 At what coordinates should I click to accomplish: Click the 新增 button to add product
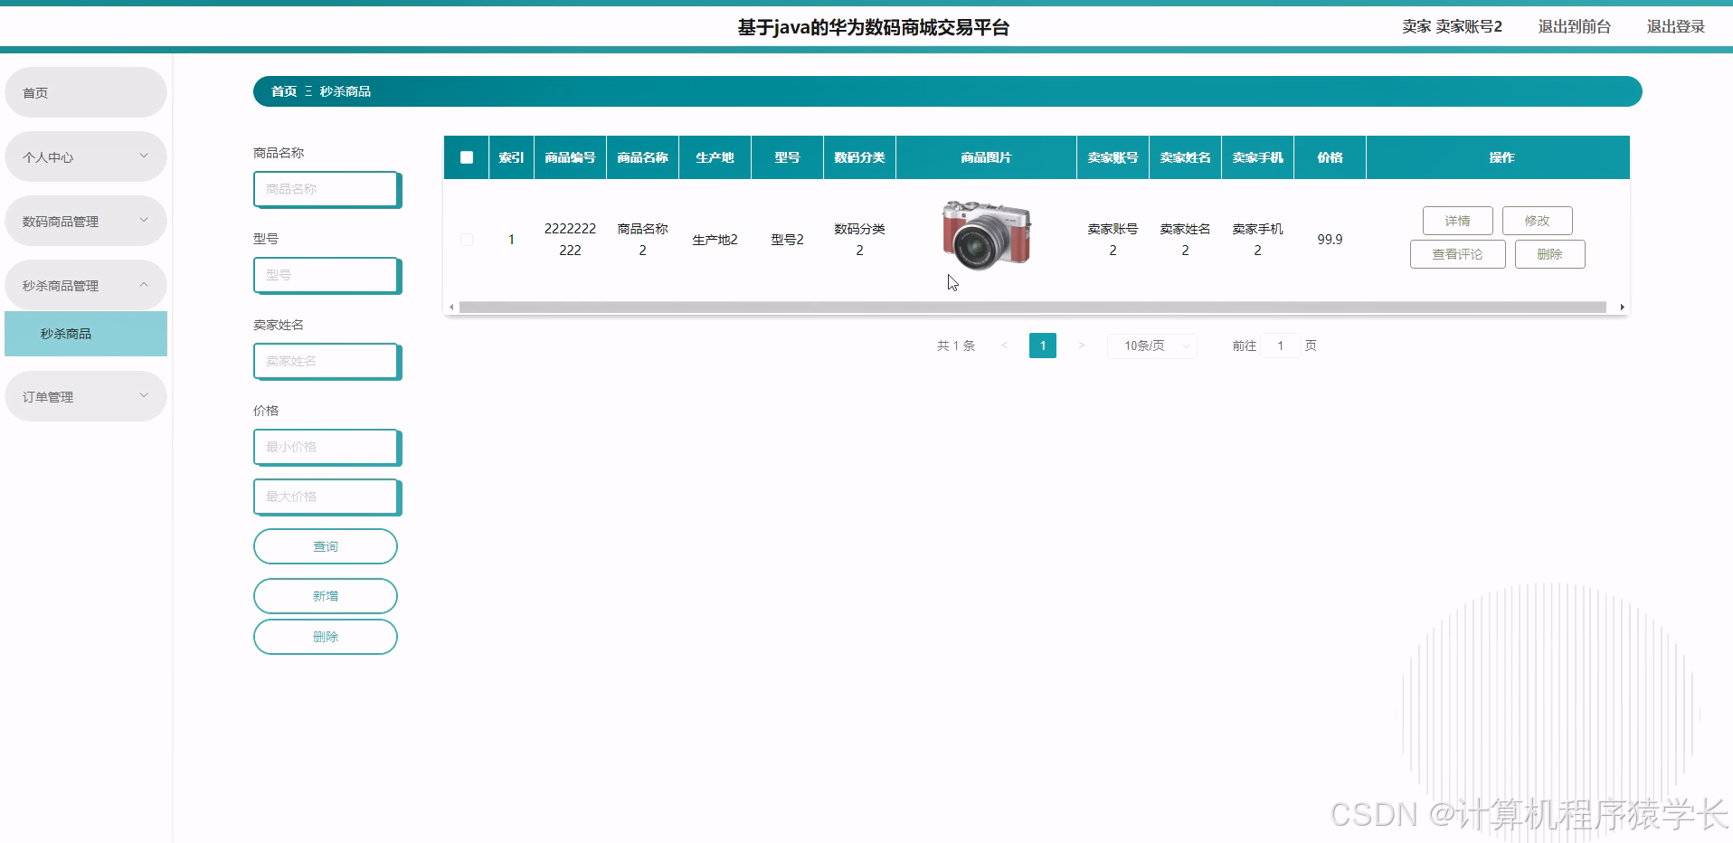click(325, 595)
